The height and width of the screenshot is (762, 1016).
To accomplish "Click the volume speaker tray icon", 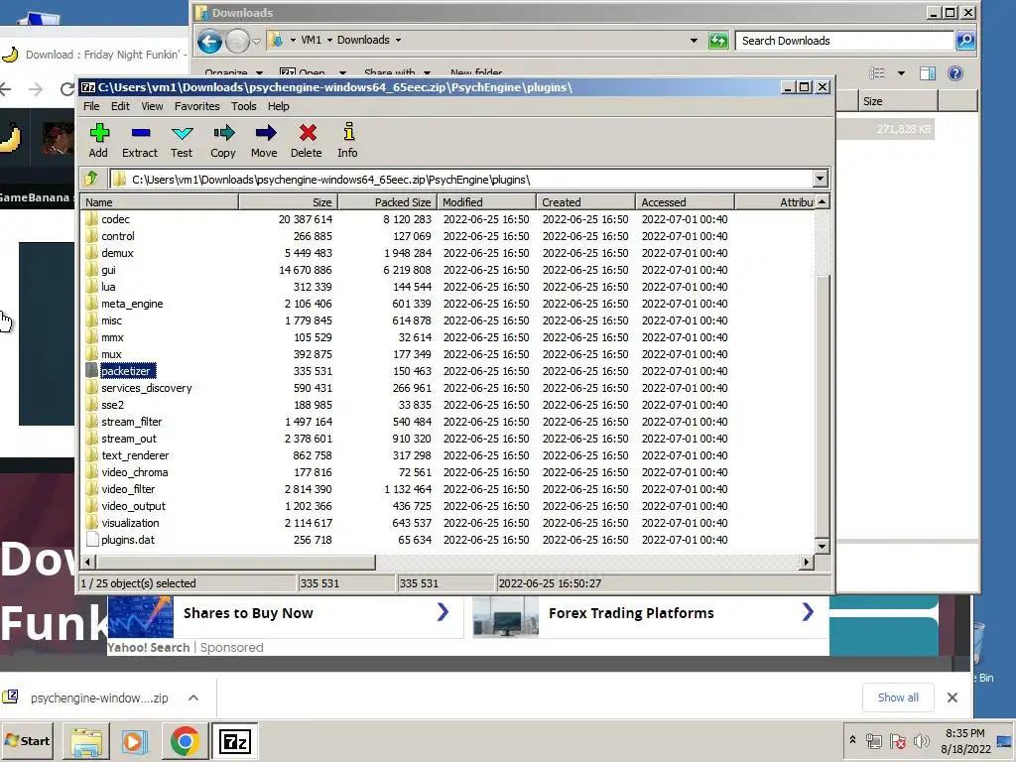I will [x=921, y=740].
